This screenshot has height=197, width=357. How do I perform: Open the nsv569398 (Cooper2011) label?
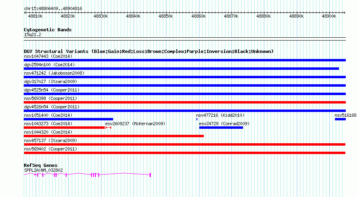[x=51, y=98]
